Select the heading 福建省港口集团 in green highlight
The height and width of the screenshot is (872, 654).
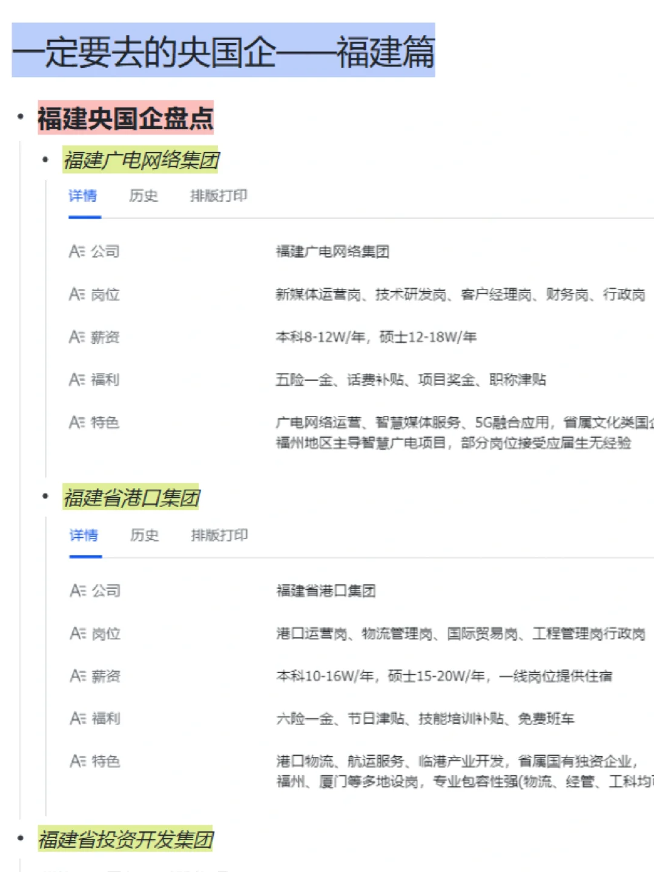coord(131,498)
